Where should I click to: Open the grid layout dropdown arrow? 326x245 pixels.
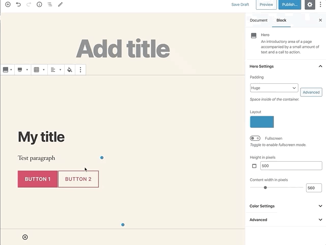click(44, 69)
